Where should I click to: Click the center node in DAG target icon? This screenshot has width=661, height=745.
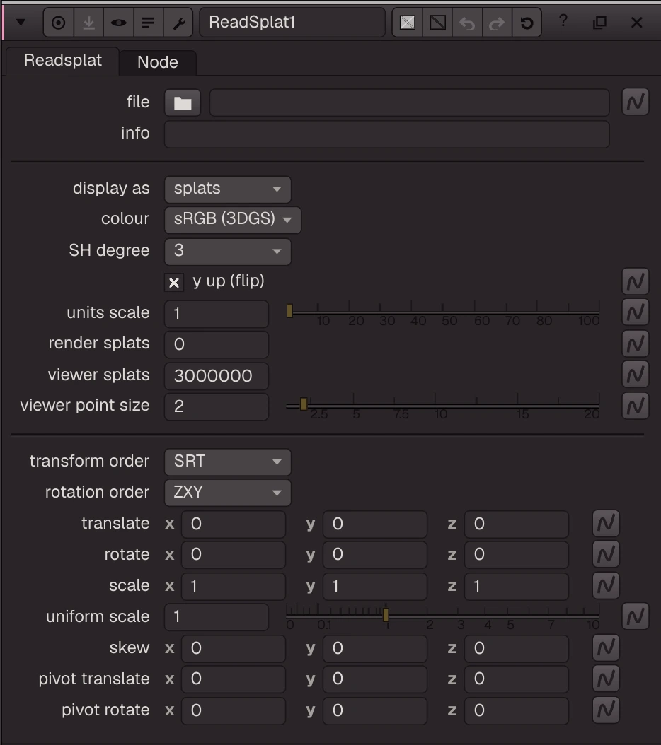coord(59,23)
